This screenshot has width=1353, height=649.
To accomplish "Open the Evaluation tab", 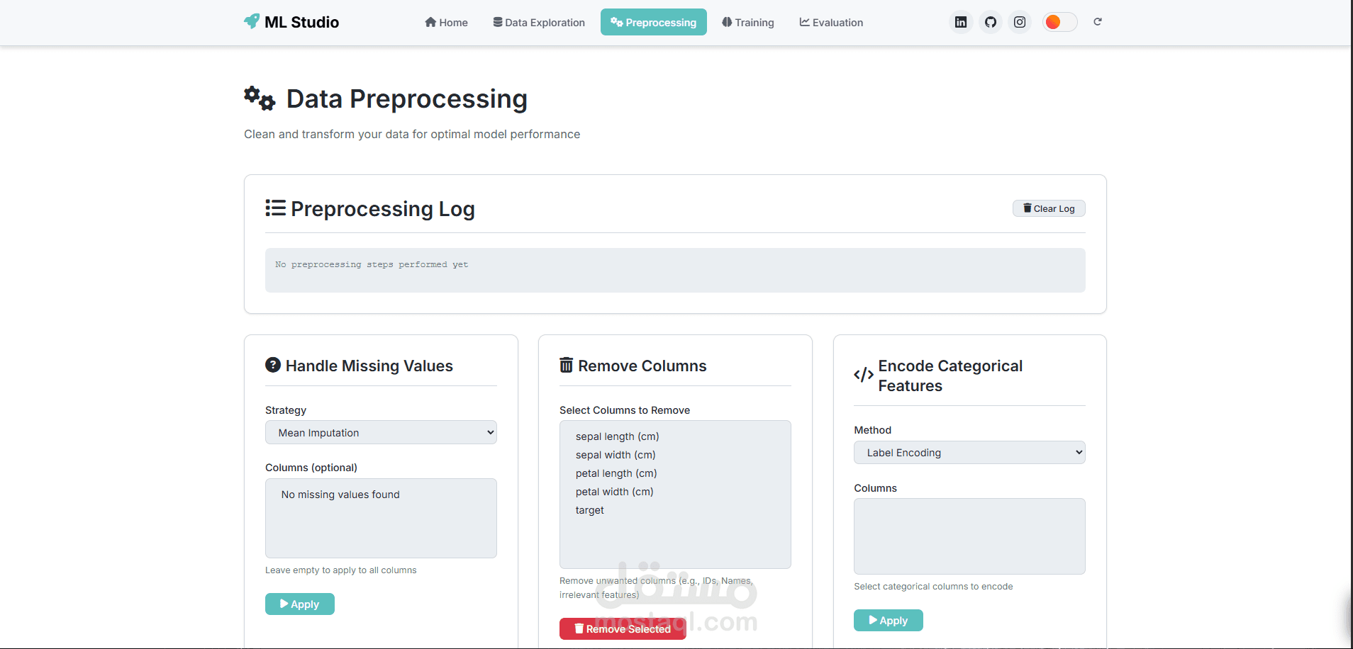I will pos(831,23).
